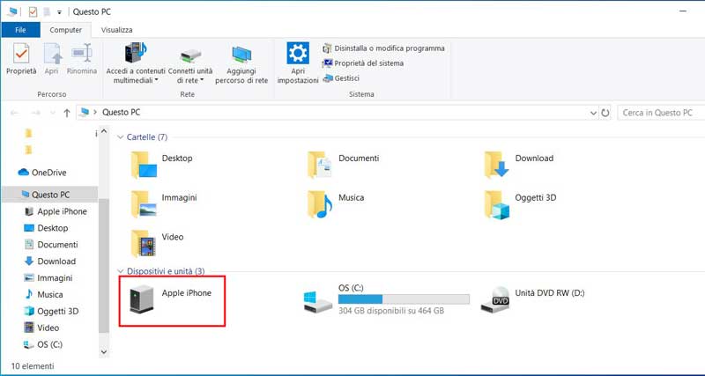Select the Immagini folder in main pane
705x376 pixels.
coord(164,203)
